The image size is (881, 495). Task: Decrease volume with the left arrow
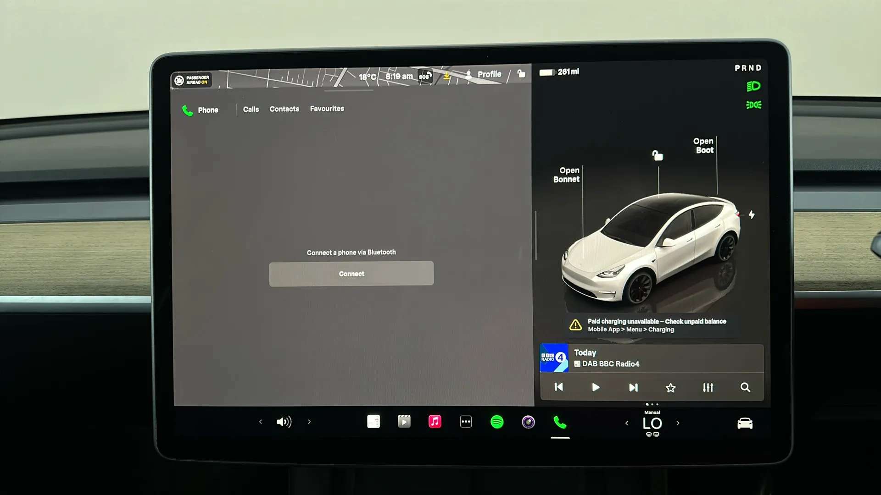pyautogui.click(x=260, y=422)
